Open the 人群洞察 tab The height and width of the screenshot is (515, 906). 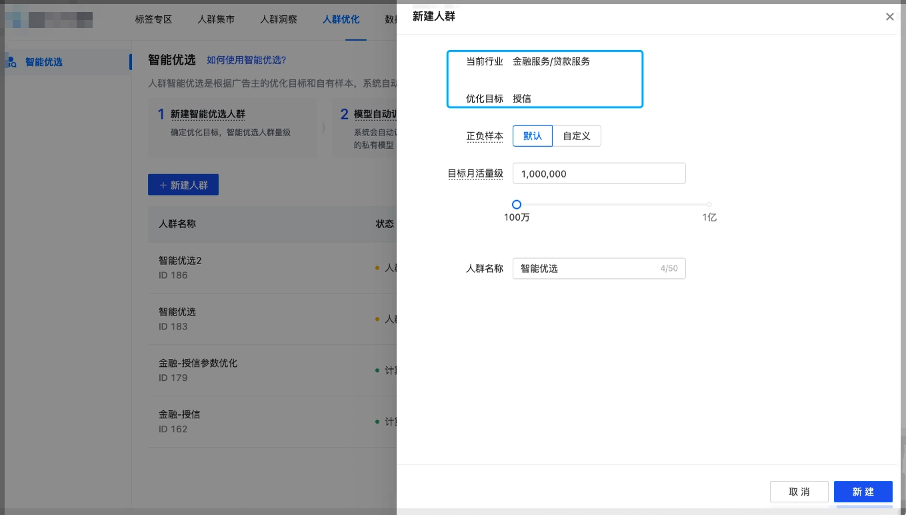pos(278,19)
